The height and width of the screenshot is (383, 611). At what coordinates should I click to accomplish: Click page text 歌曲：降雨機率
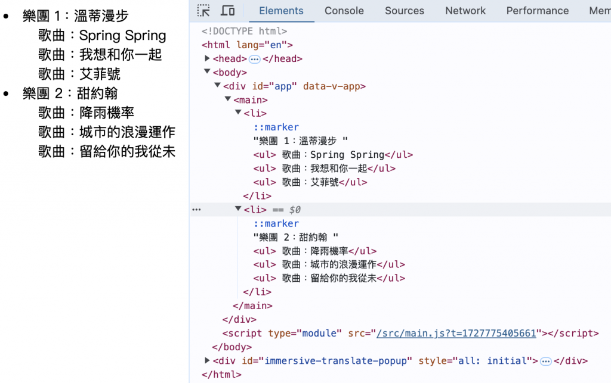coord(86,113)
